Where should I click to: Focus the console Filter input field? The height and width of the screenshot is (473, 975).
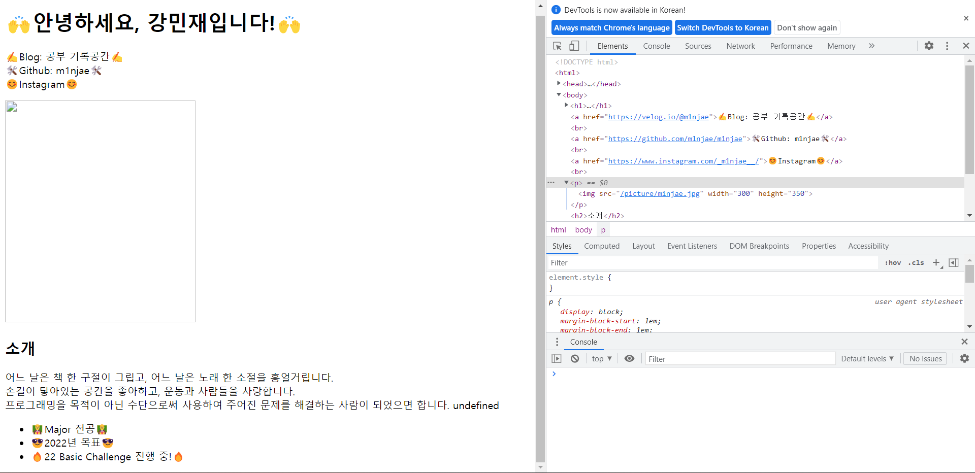(740, 359)
